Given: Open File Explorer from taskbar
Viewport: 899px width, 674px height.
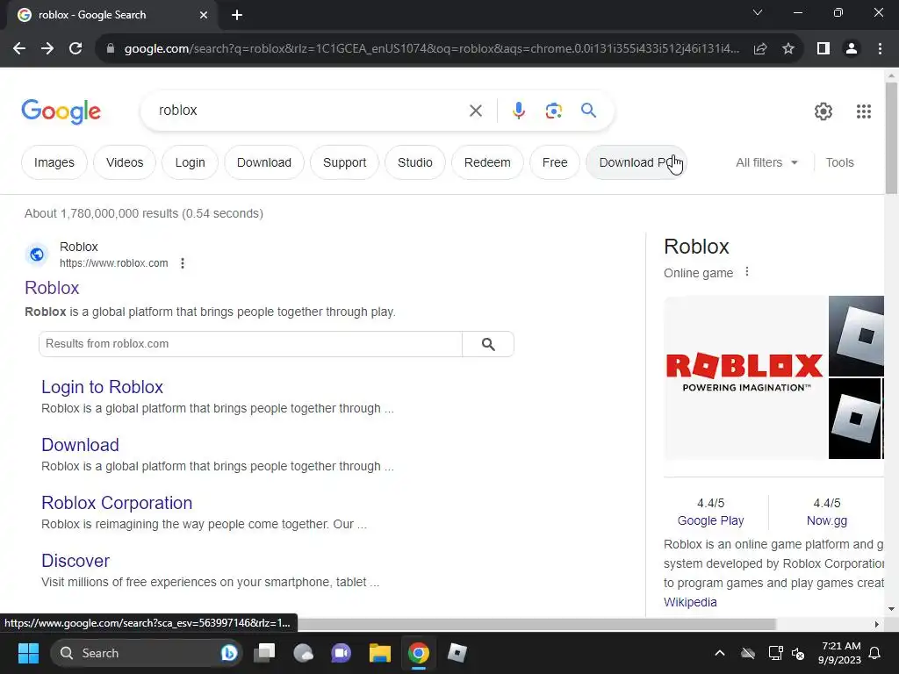Looking at the screenshot, I should pos(379,653).
